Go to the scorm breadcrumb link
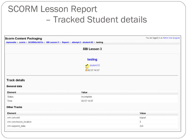The image size is (187, 140). pyautogui.click(x=22, y=42)
